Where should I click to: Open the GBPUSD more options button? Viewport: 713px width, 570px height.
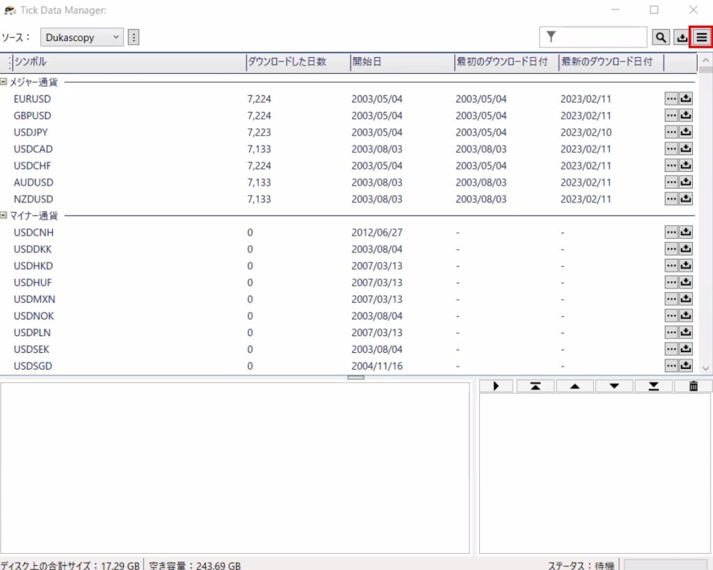[672, 116]
